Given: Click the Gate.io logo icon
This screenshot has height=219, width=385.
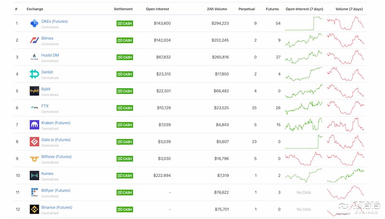Looking at the screenshot, I should (34, 142).
